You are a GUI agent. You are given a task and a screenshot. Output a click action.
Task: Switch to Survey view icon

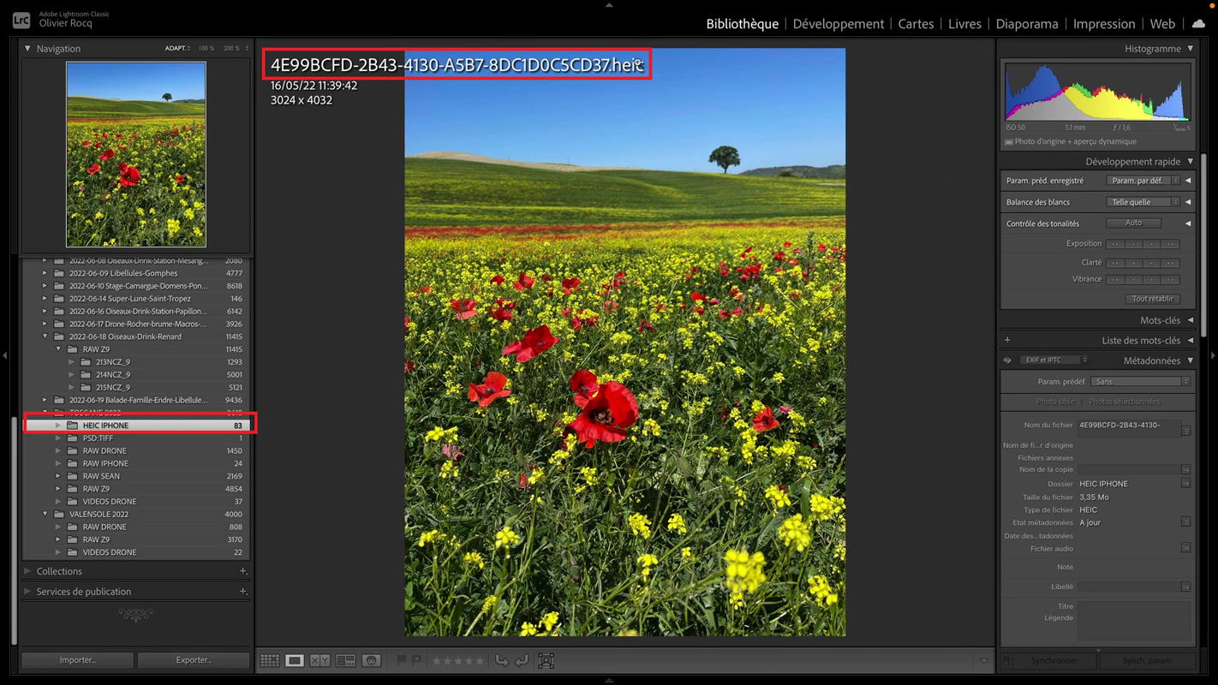coord(345,660)
